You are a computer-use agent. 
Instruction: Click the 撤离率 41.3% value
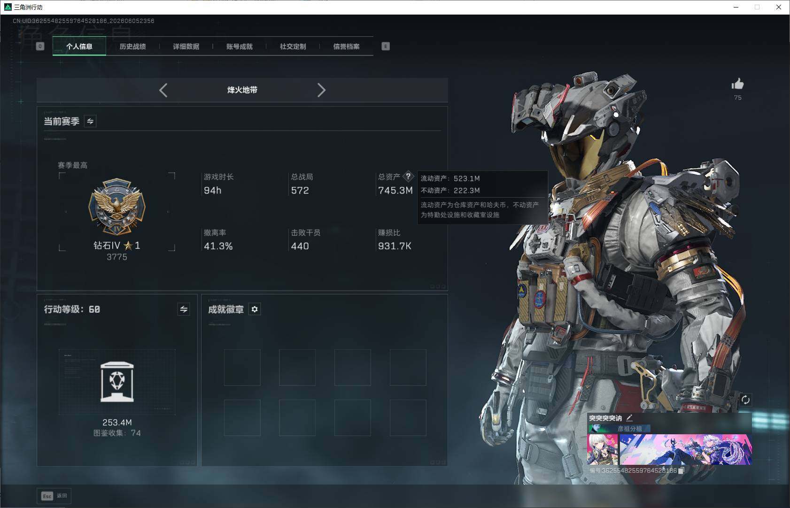coord(218,246)
